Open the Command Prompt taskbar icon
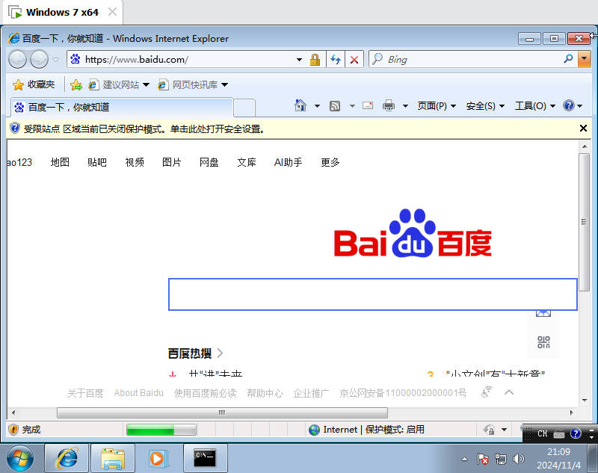 pyautogui.click(x=205, y=458)
